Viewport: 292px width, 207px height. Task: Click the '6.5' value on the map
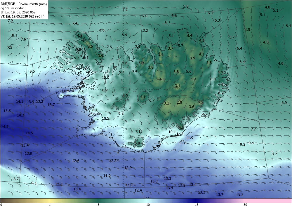tap(111, 71)
